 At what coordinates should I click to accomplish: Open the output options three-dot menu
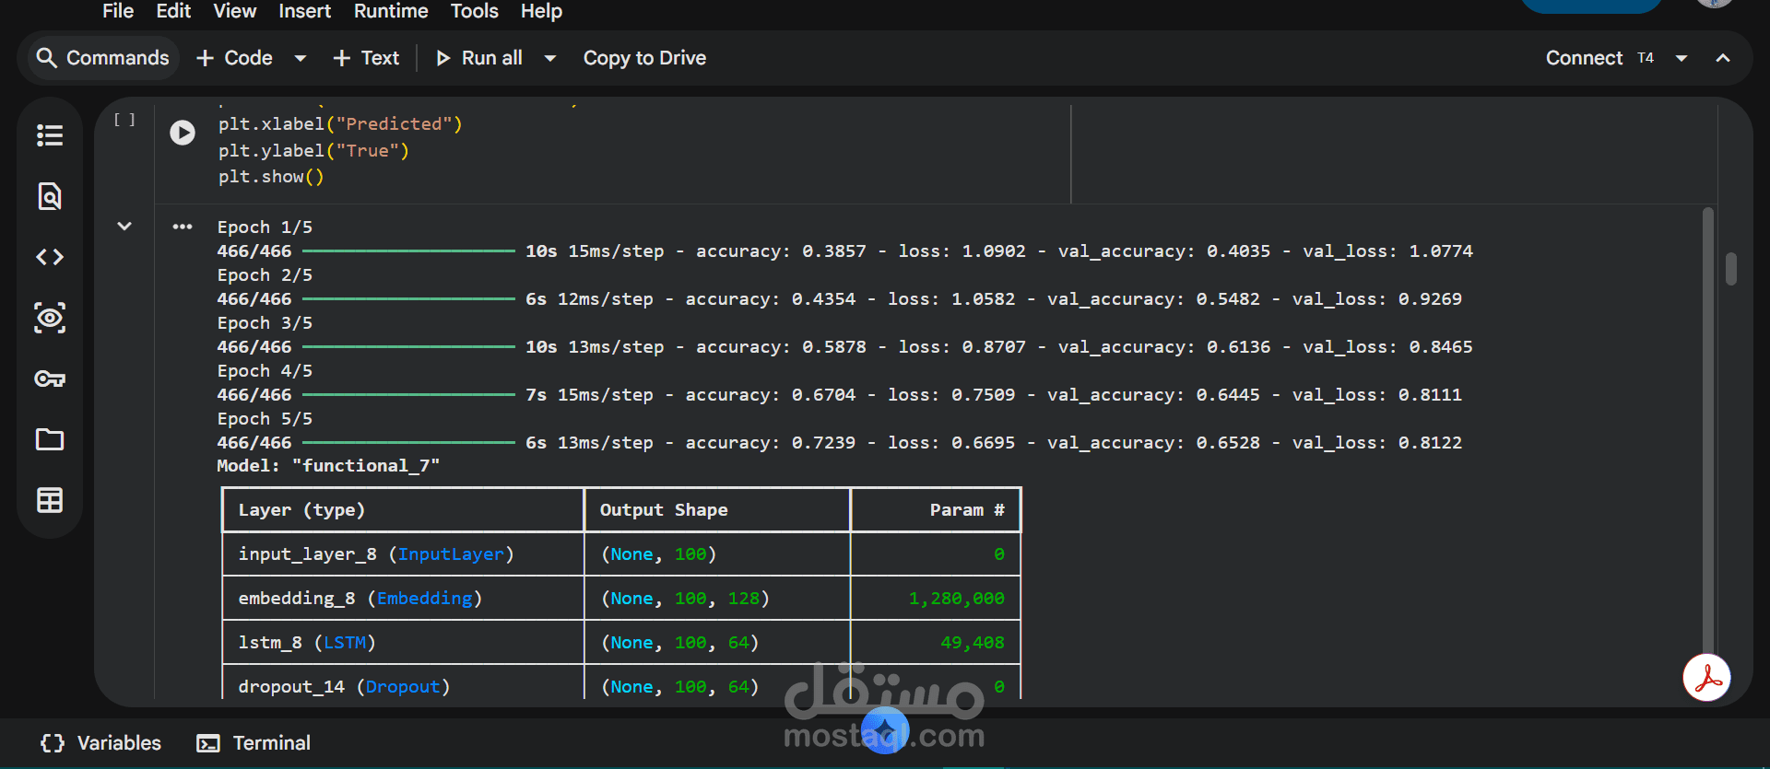pos(183,227)
